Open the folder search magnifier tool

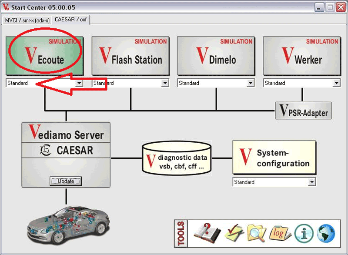pyautogui.click(x=257, y=233)
